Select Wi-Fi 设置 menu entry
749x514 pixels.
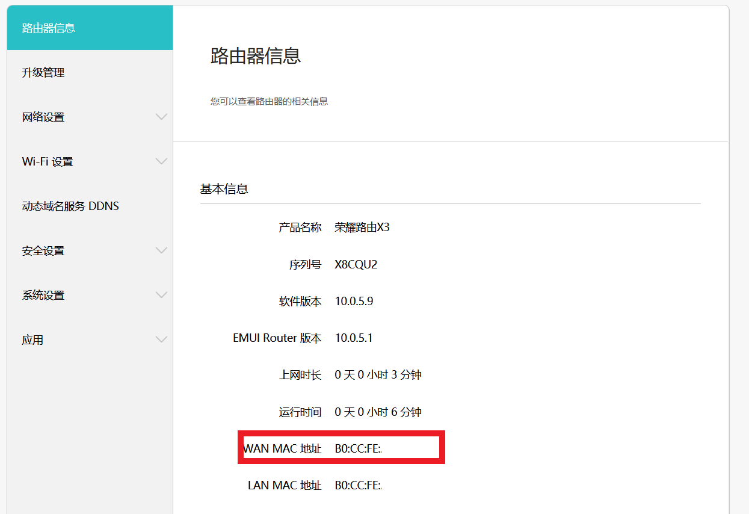[x=90, y=162]
